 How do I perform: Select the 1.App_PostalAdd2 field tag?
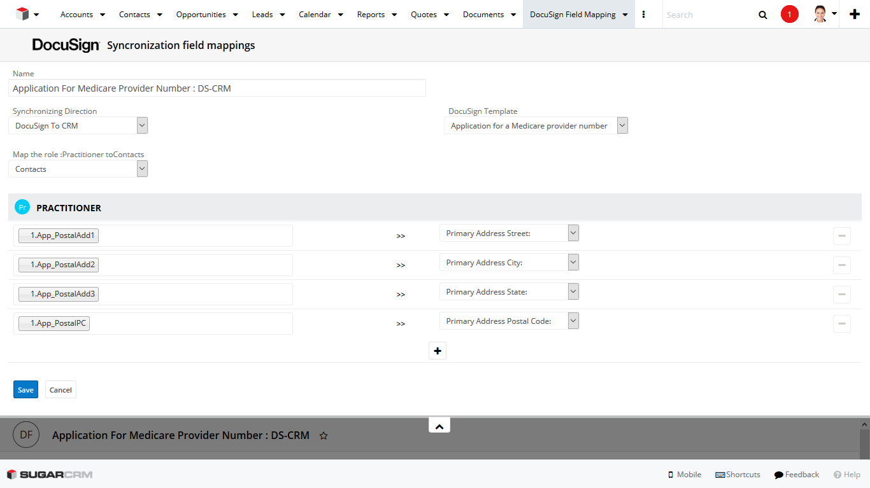click(x=59, y=265)
